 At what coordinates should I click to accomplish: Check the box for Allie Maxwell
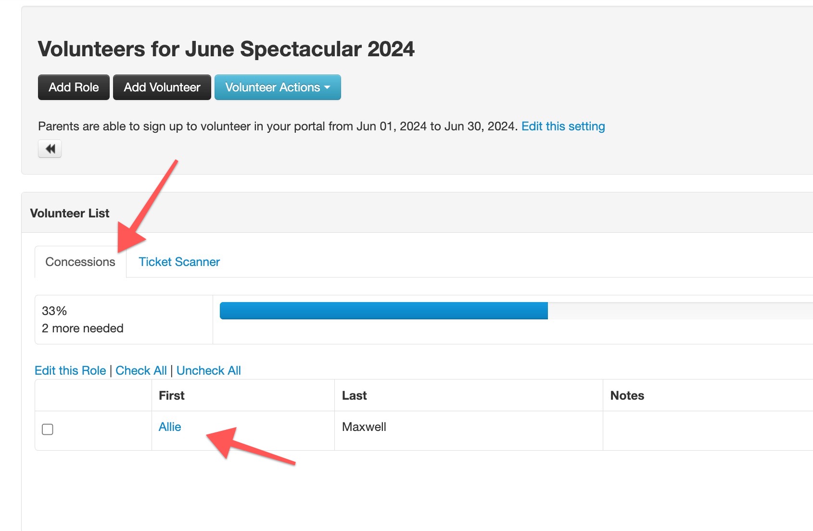pyautogui.click(x=48, y=429)
